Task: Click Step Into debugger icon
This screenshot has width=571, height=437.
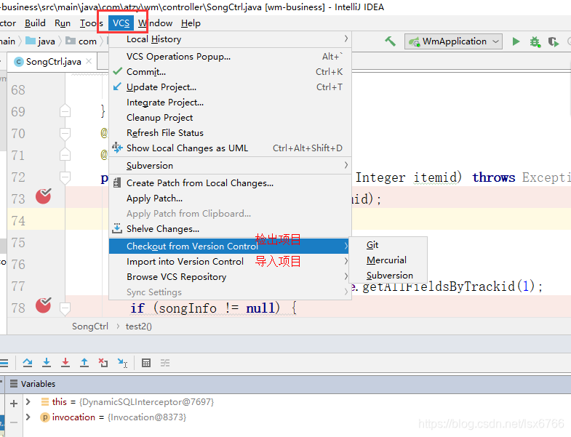Action: [47, 363]
